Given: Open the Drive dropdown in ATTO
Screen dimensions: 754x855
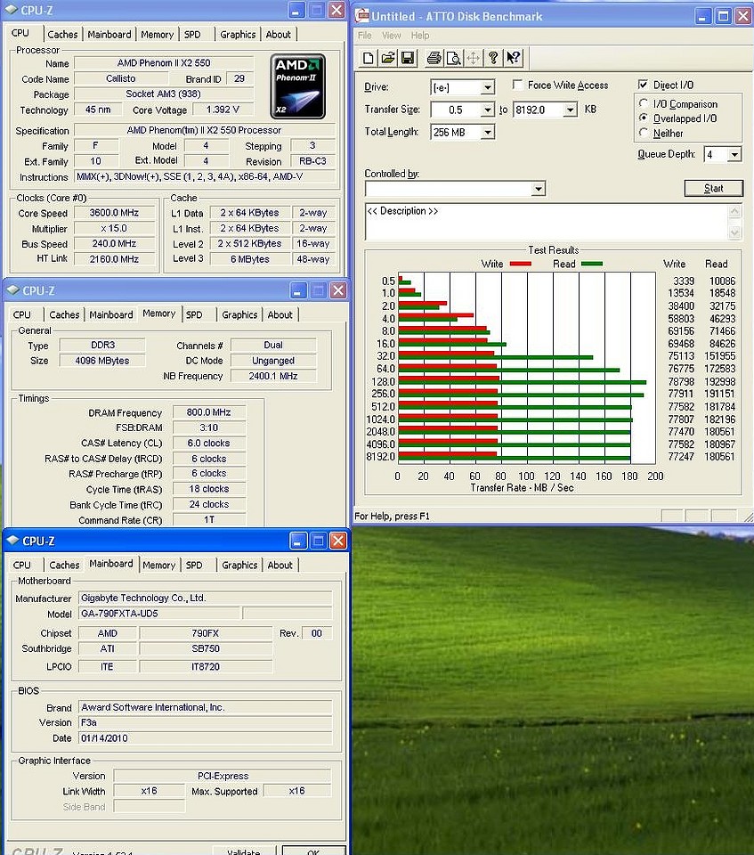Looking at the screenshot, I should (x=488, y=87).
